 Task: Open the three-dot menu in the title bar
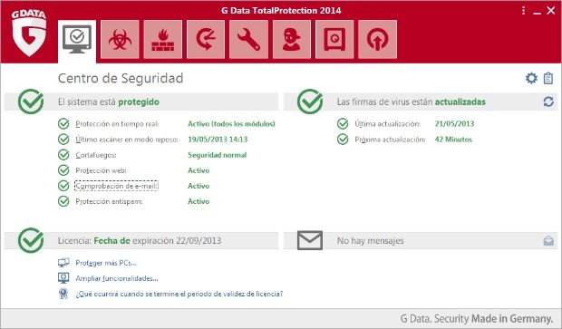[523, 10]
